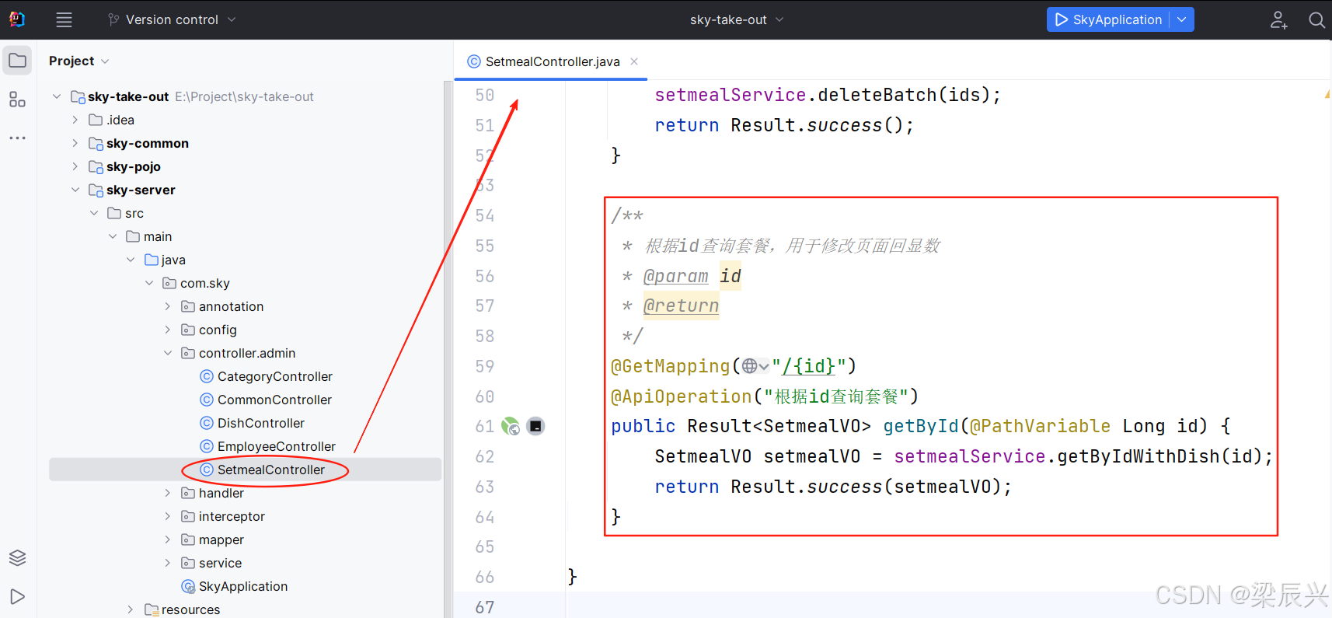Click the editor warning stripe marker
Viewport: 1332px width, 618px height.
click(1327, 94)
